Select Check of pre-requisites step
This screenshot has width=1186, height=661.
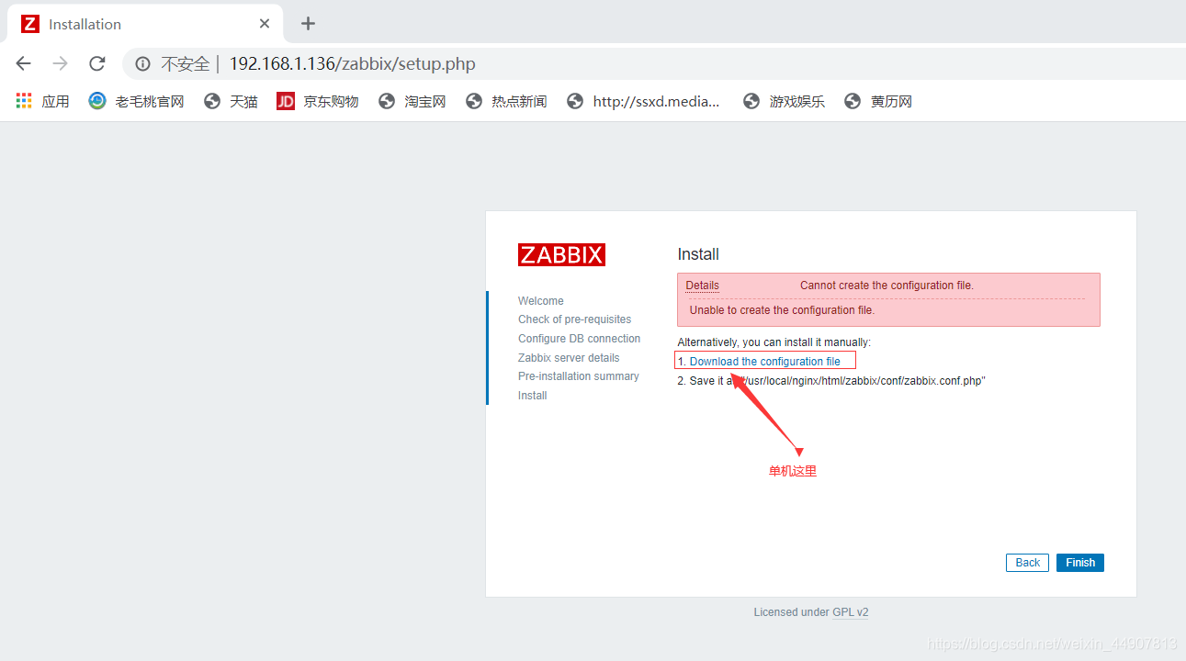coord(575,319)
